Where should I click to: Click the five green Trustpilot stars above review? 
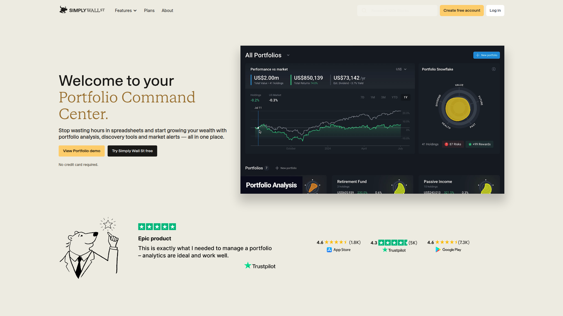point(157,227)
